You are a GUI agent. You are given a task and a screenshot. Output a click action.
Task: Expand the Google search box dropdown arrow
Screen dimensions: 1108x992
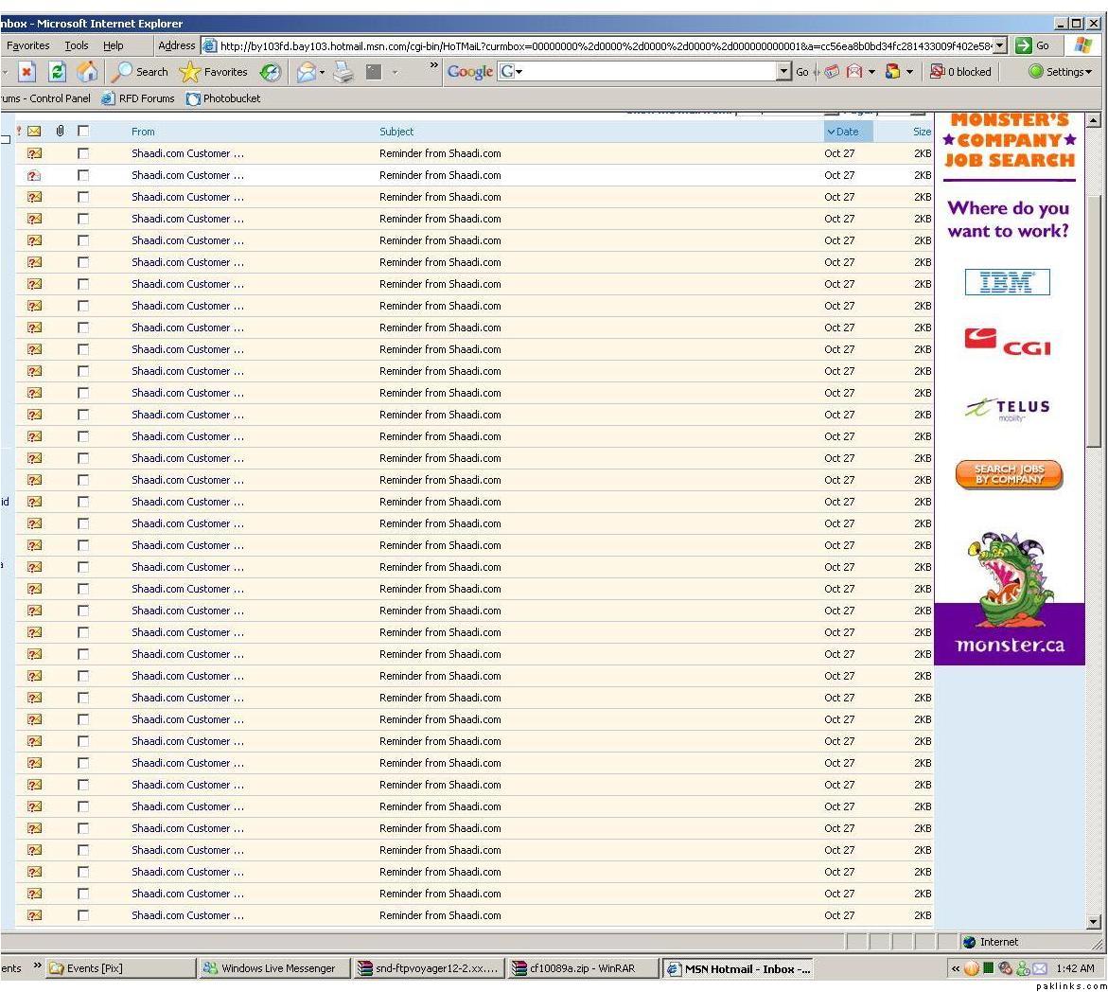[783, 72]
